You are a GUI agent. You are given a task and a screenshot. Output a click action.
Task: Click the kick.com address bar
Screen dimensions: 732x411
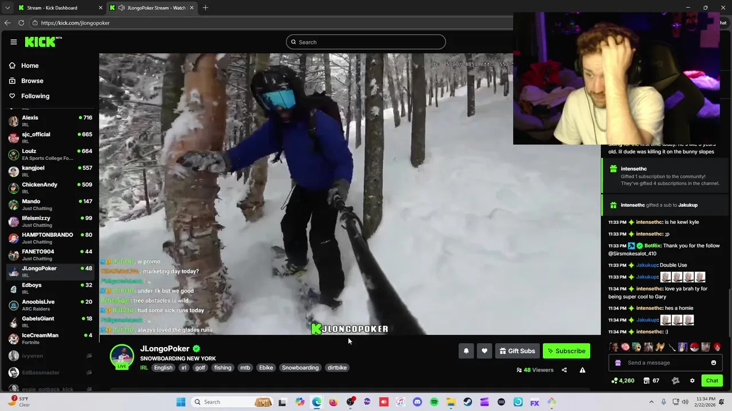tap(272, 23)
